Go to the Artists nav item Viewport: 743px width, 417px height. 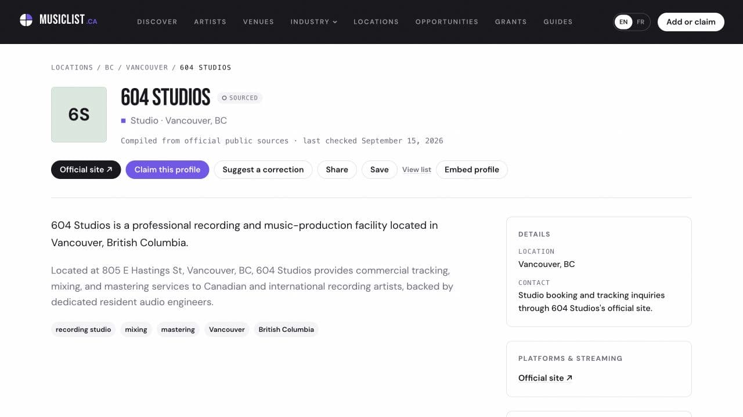click(210, 22)
